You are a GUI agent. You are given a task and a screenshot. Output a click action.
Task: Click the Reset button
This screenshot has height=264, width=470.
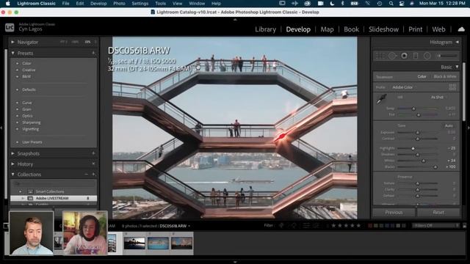(x=438, y=212)
